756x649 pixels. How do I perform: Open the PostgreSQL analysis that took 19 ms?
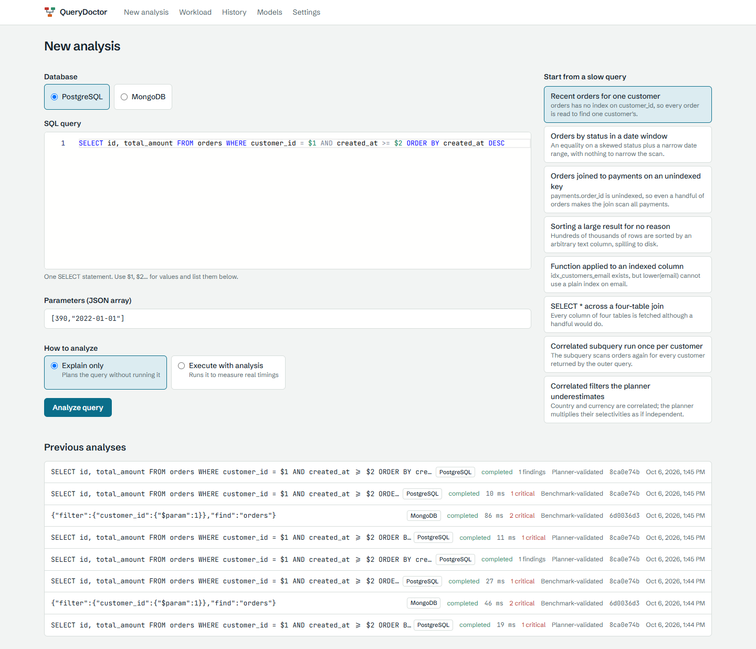378,625
